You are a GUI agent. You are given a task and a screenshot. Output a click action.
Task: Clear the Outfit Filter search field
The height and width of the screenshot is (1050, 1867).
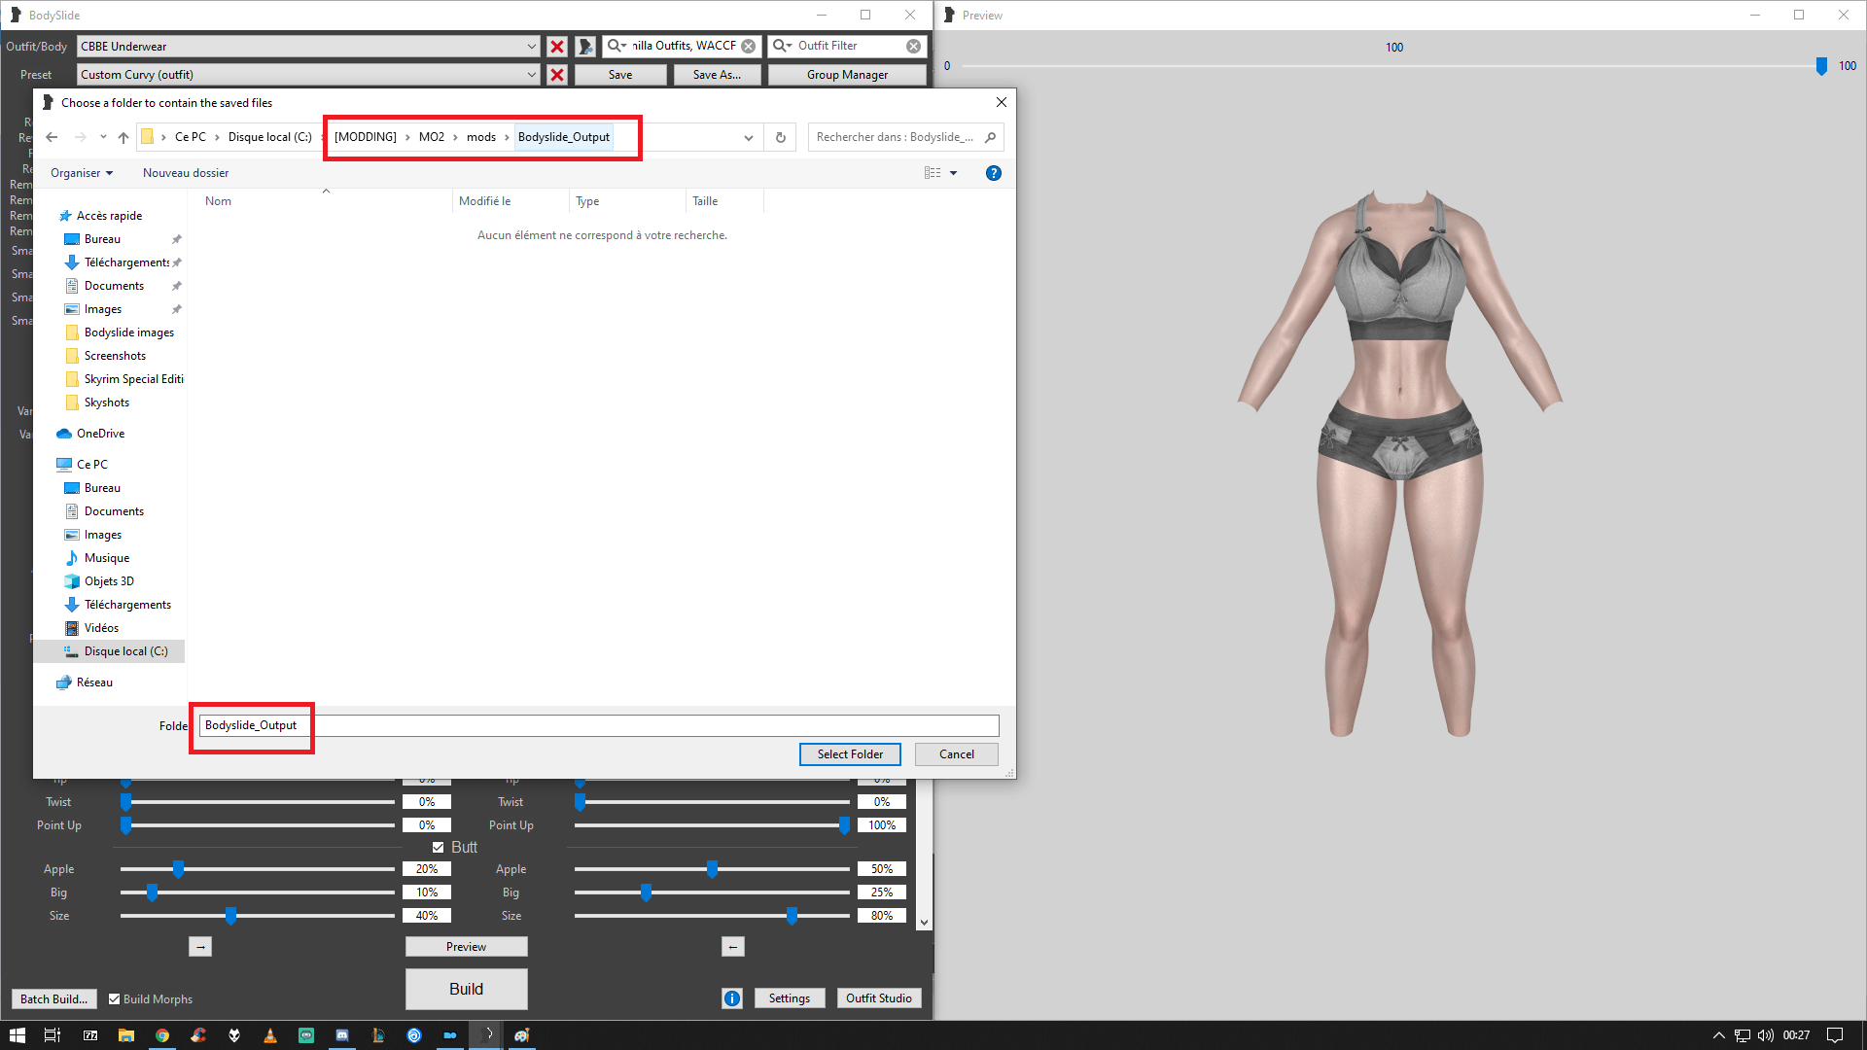[x=913, y=46]
